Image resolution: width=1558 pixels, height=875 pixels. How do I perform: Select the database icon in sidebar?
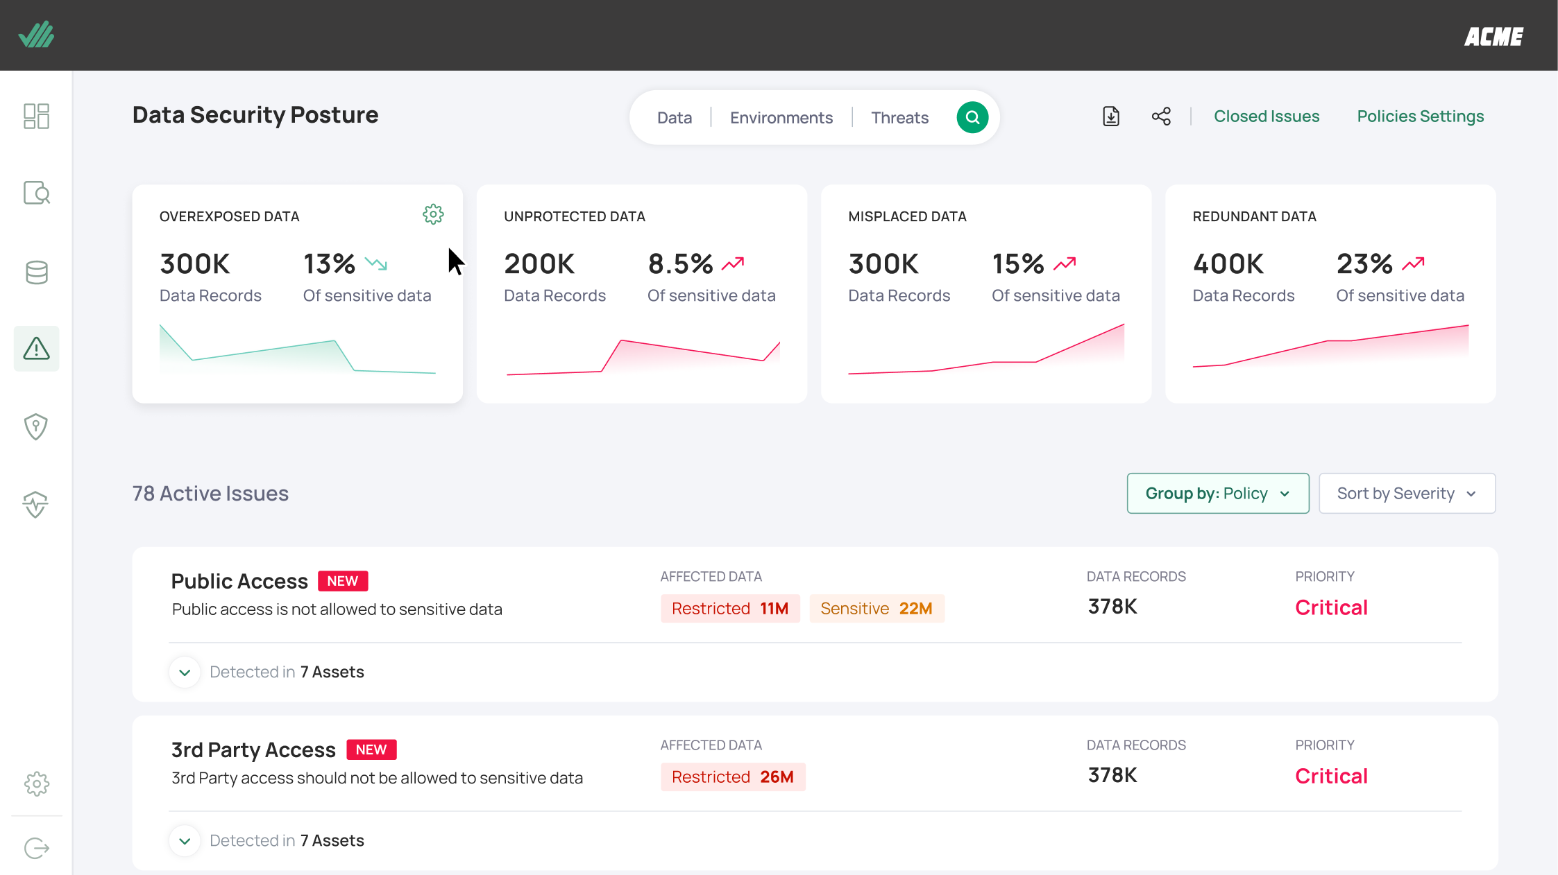point(36,272)
